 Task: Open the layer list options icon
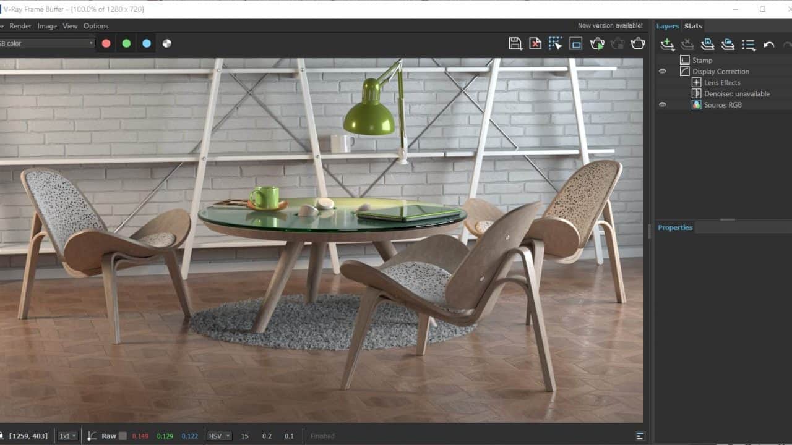point(749,44)
